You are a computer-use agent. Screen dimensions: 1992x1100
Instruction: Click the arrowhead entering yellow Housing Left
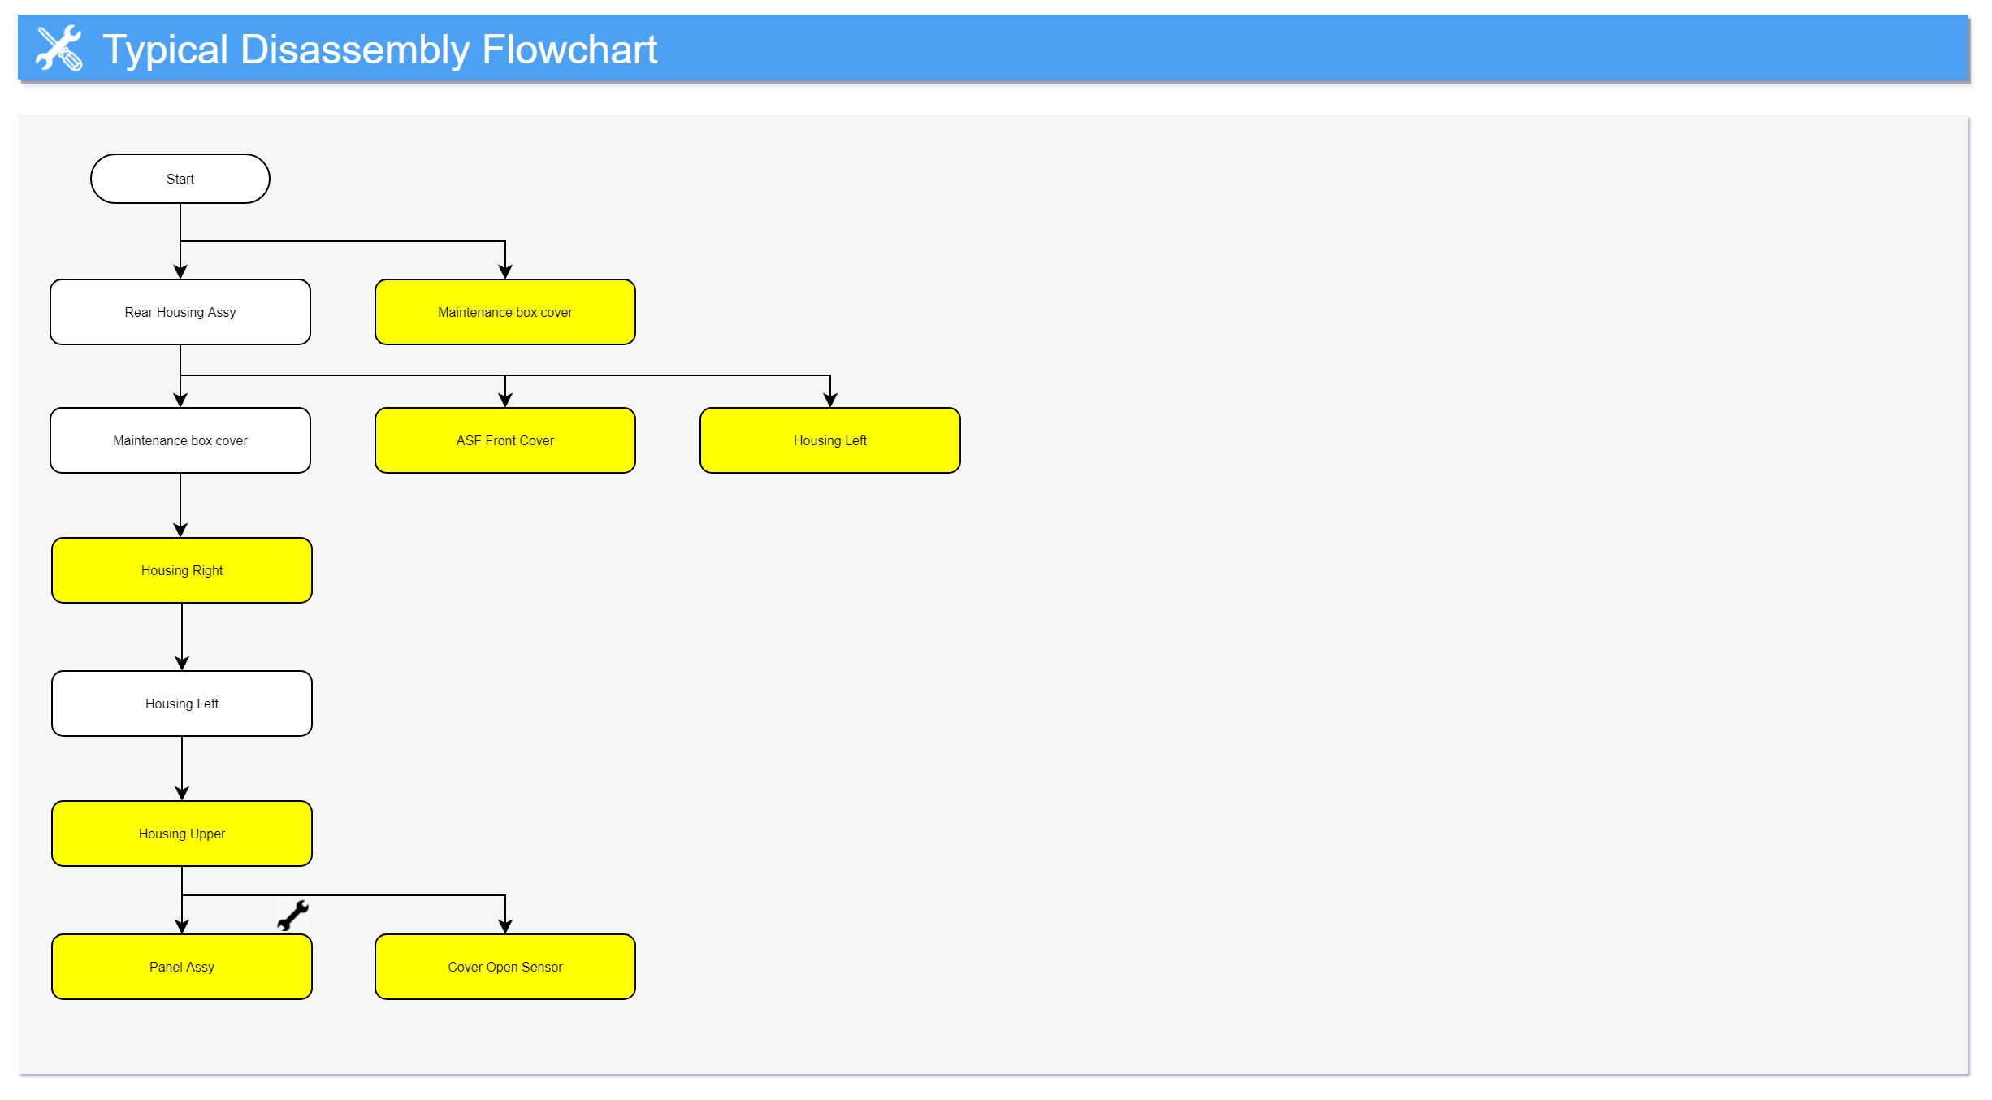830,401
